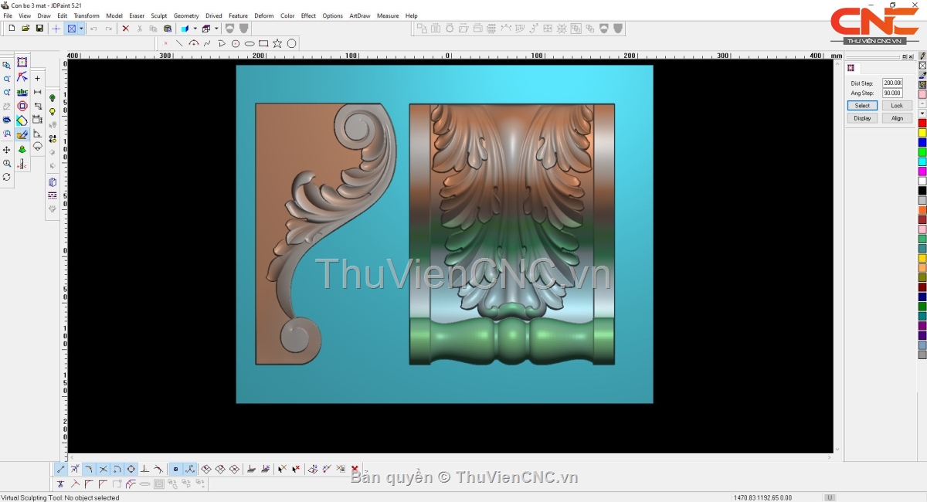Pick the yellow color swatch
The image size is (927, 502).
tap(922, 133)
